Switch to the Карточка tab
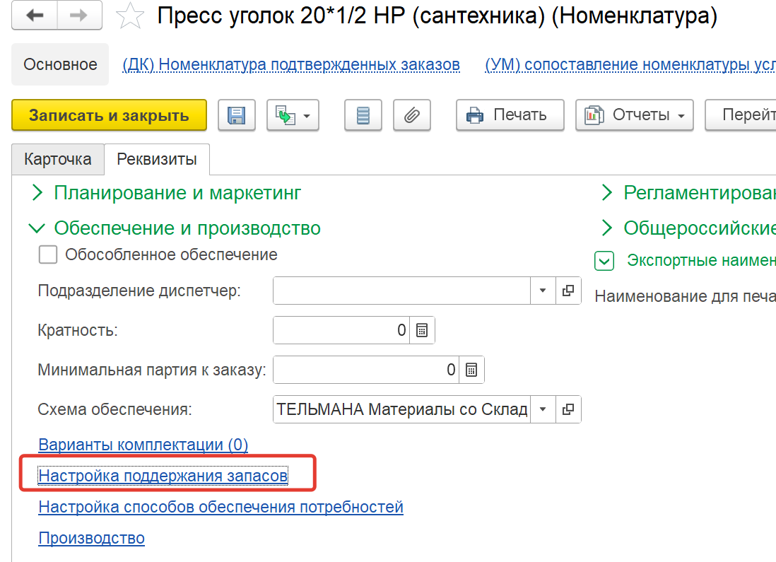Image resolution: width=776 pixels, height=562 pixels. point(58,159)
